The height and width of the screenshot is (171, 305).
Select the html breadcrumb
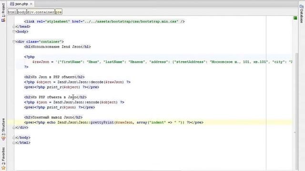12,12
